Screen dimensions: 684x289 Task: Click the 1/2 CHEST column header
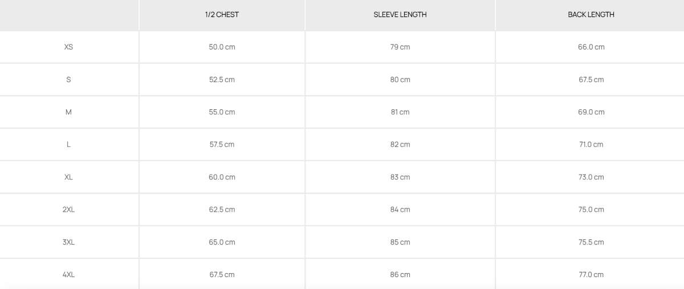(x=222, y=15)
